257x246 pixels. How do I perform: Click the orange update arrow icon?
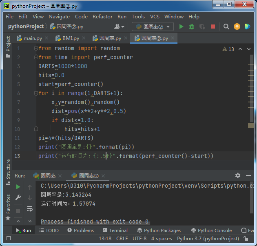click(x=237, y=27)
